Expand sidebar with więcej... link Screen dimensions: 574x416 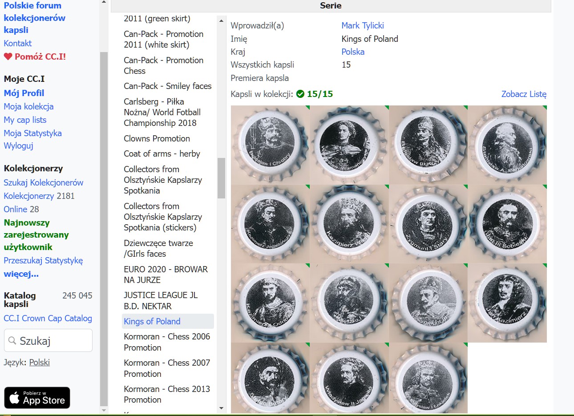[21, 274]
